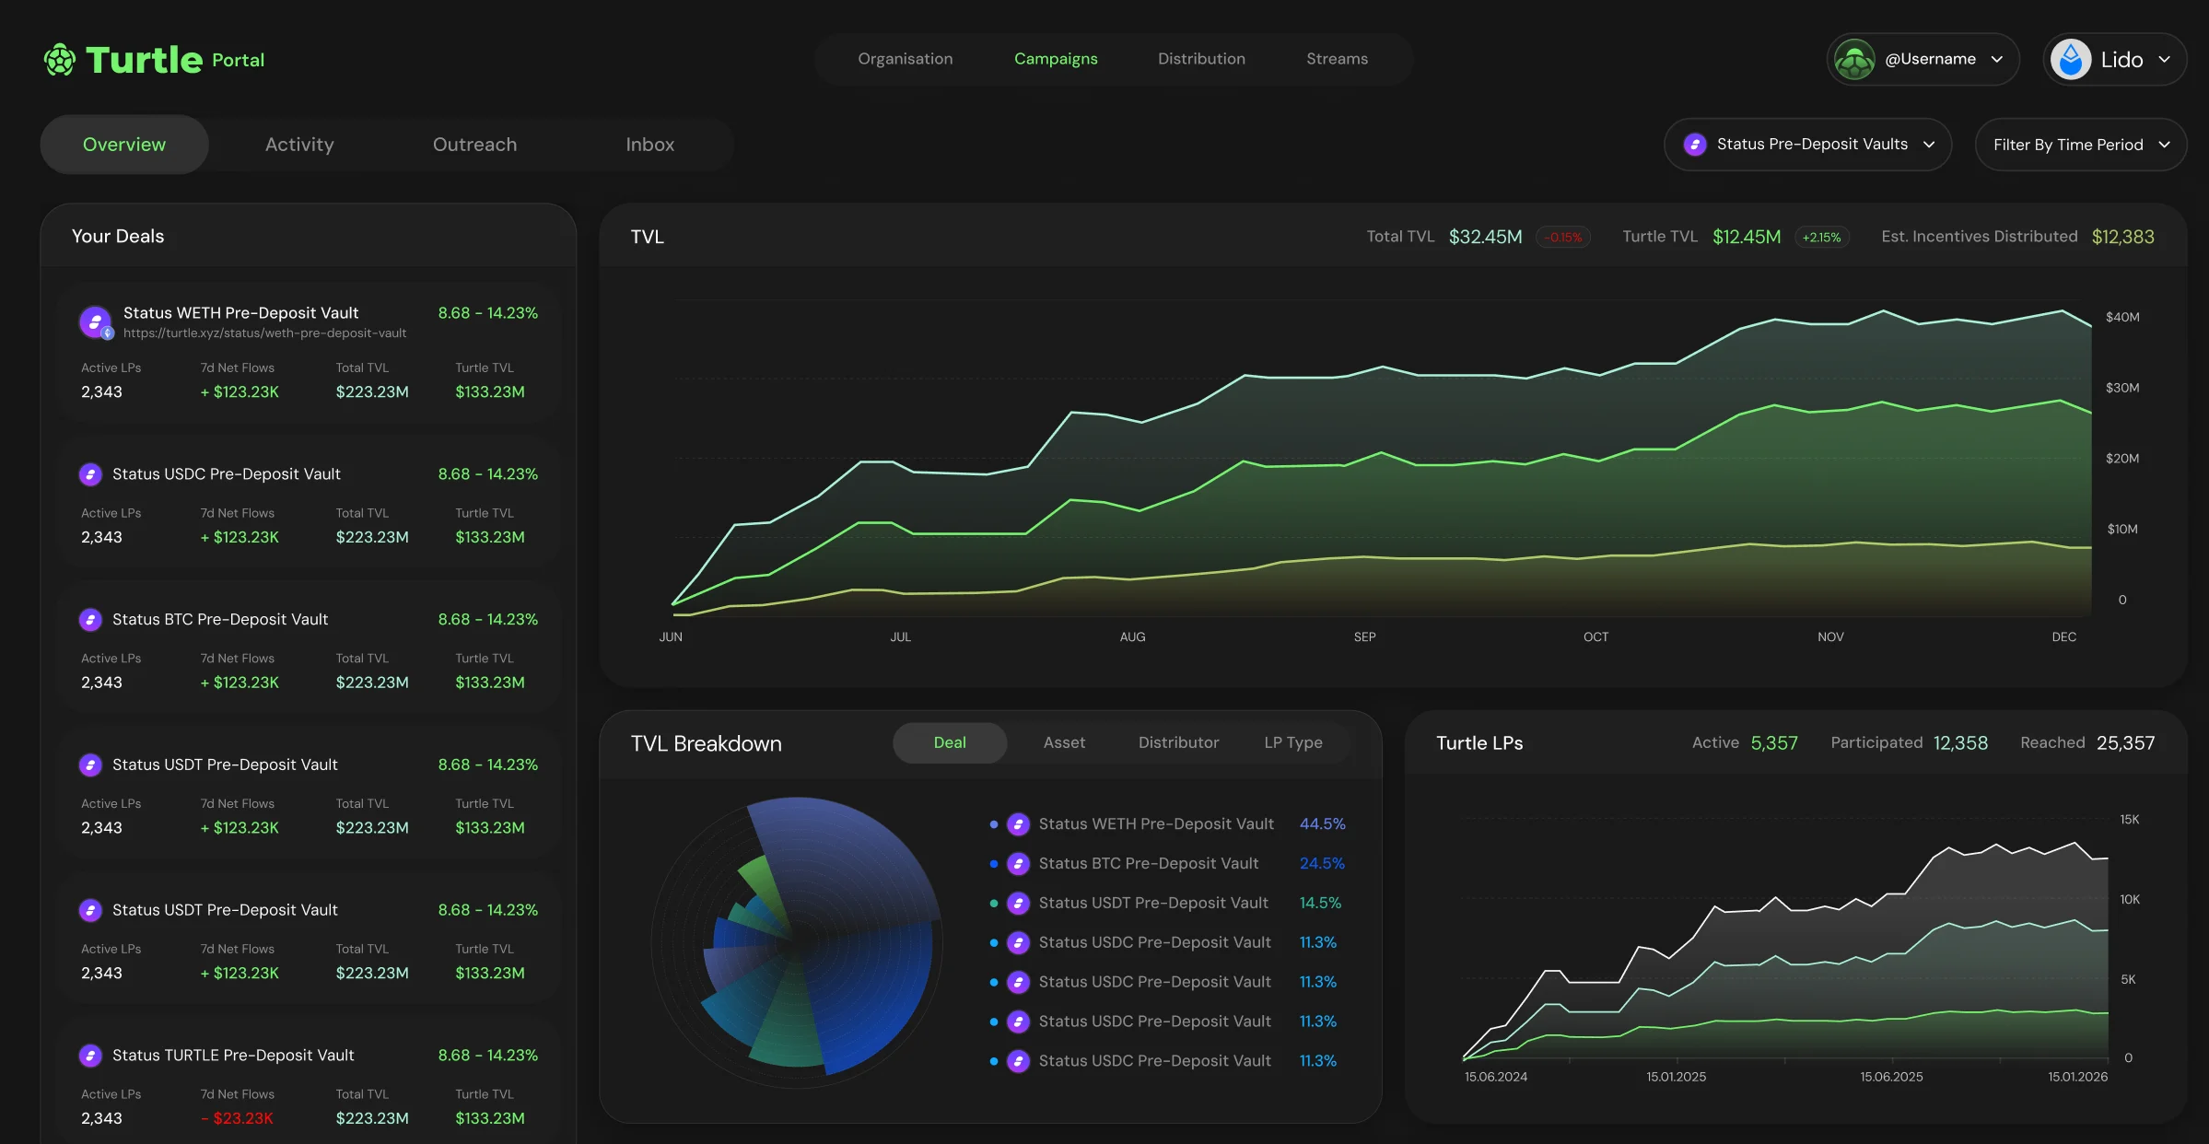Click the TVL breakdown pie chart
Viewport: 2209px width, 1144px height.
point(796,942)
